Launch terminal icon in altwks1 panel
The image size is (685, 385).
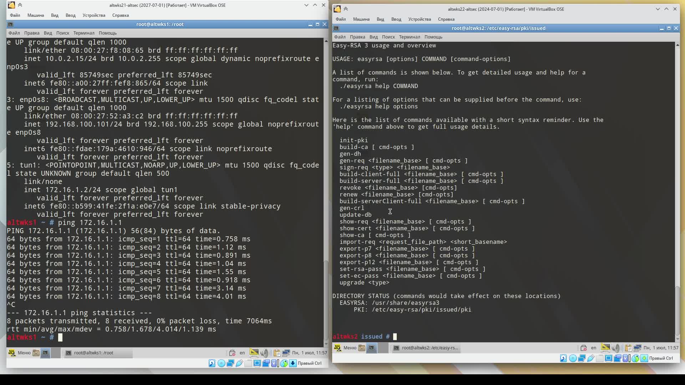point(45,353)
